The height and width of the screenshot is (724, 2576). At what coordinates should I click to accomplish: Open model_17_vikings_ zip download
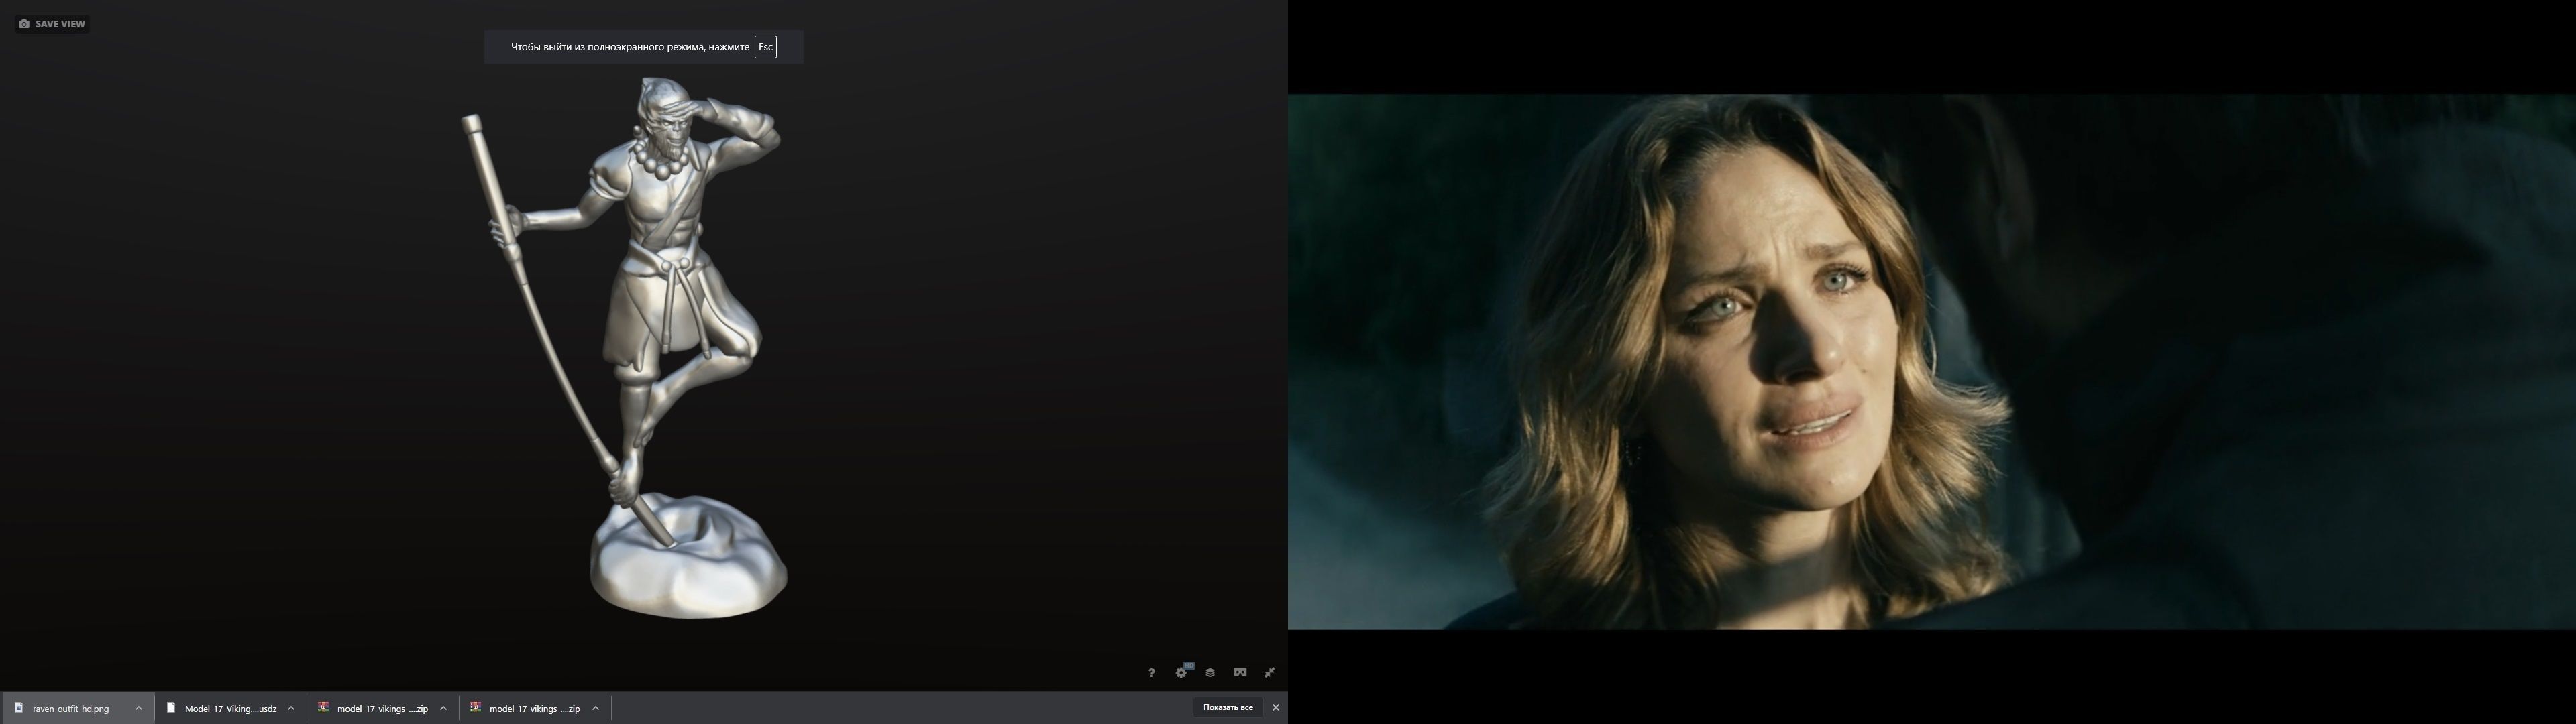point(382,708)
